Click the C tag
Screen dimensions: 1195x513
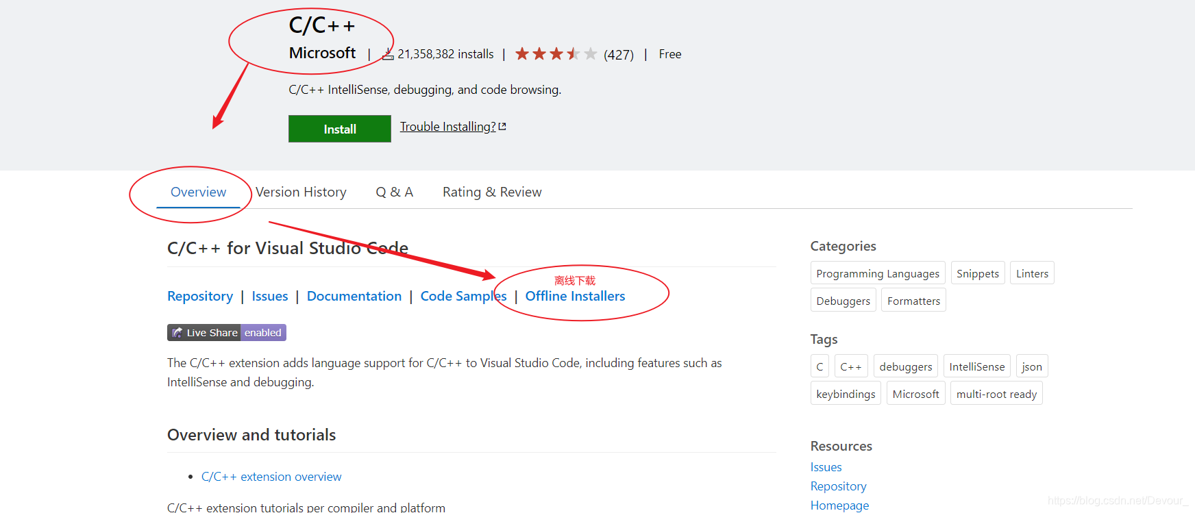click(x=820, y=366)
